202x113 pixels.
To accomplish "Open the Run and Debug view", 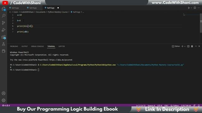I will click(x=3, y=30).
